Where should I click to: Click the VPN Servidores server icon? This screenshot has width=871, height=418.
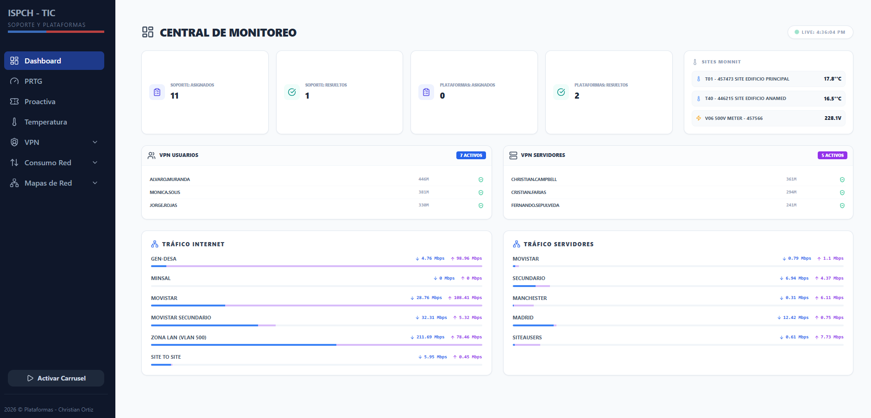[513, 156]
